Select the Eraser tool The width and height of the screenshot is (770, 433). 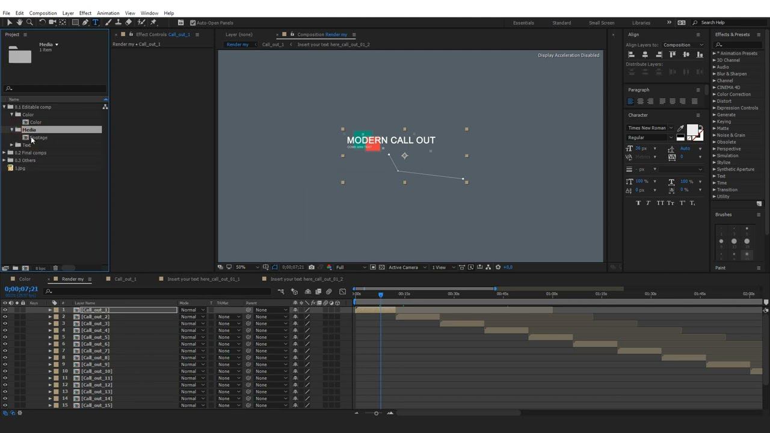click(128, 22)
